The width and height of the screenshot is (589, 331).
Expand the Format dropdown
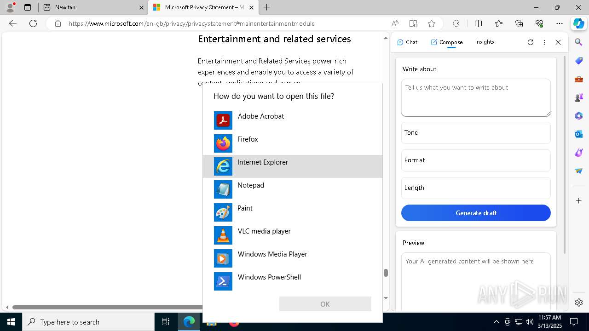(476, 160)
